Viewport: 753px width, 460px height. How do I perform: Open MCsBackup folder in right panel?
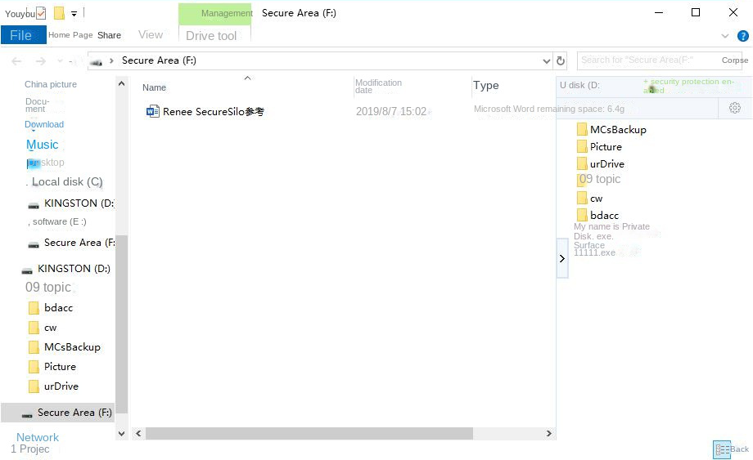click(617, 129)
